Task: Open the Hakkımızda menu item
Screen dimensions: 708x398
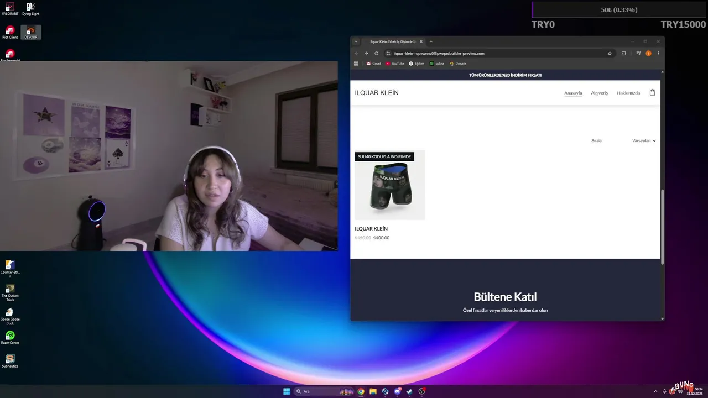Action: click(628, 93)
